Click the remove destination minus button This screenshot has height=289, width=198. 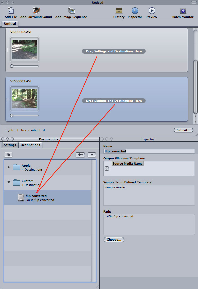(92, 155)
